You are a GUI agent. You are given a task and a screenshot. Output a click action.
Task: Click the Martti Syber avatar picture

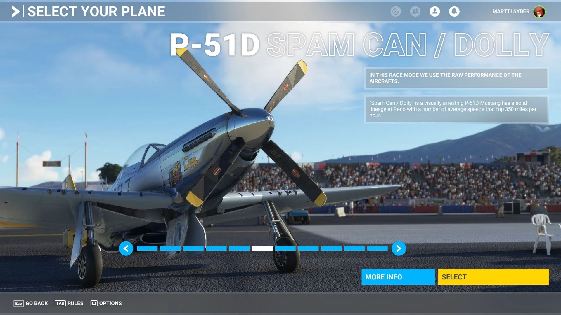click(x=539, y=12)
